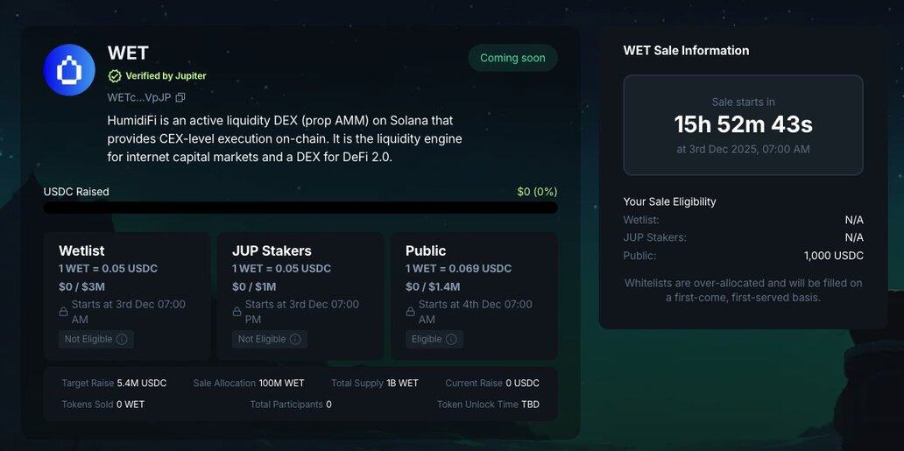904x451 pixels.
Task: Click info icon on JUP Stakers Not Eligible
Action: coord(295,339)
